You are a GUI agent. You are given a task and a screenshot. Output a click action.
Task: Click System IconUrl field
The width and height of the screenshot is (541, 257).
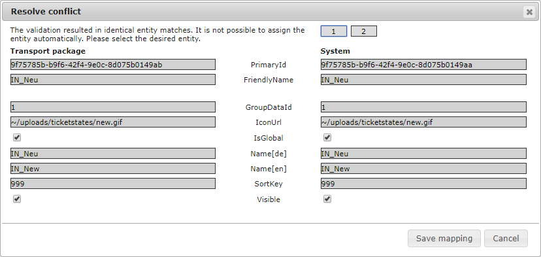tap(423, 122)
